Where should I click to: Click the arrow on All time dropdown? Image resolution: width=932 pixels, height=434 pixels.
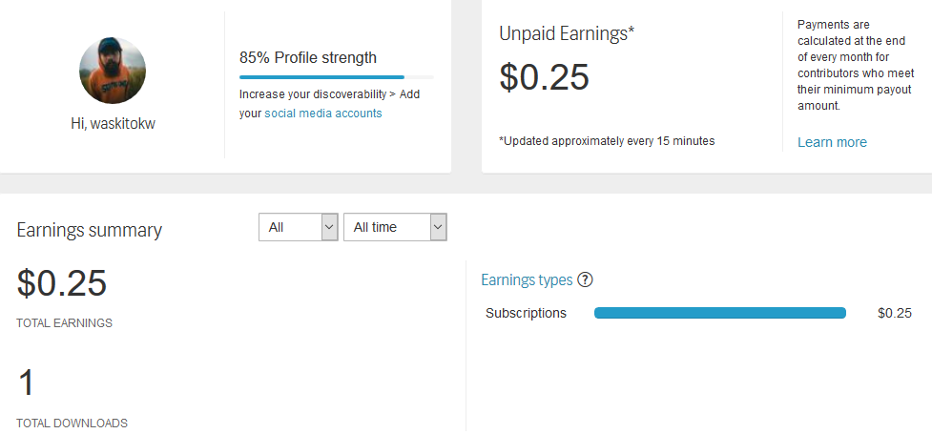(x=438, y=227)
